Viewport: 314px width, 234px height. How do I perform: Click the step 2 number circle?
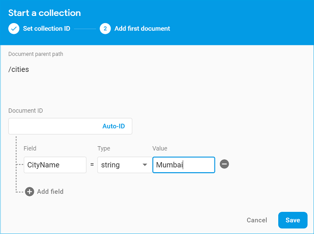coord(105,28)
